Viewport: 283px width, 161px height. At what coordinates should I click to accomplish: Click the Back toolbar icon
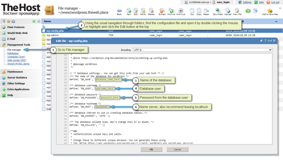(x=119, y=12)
